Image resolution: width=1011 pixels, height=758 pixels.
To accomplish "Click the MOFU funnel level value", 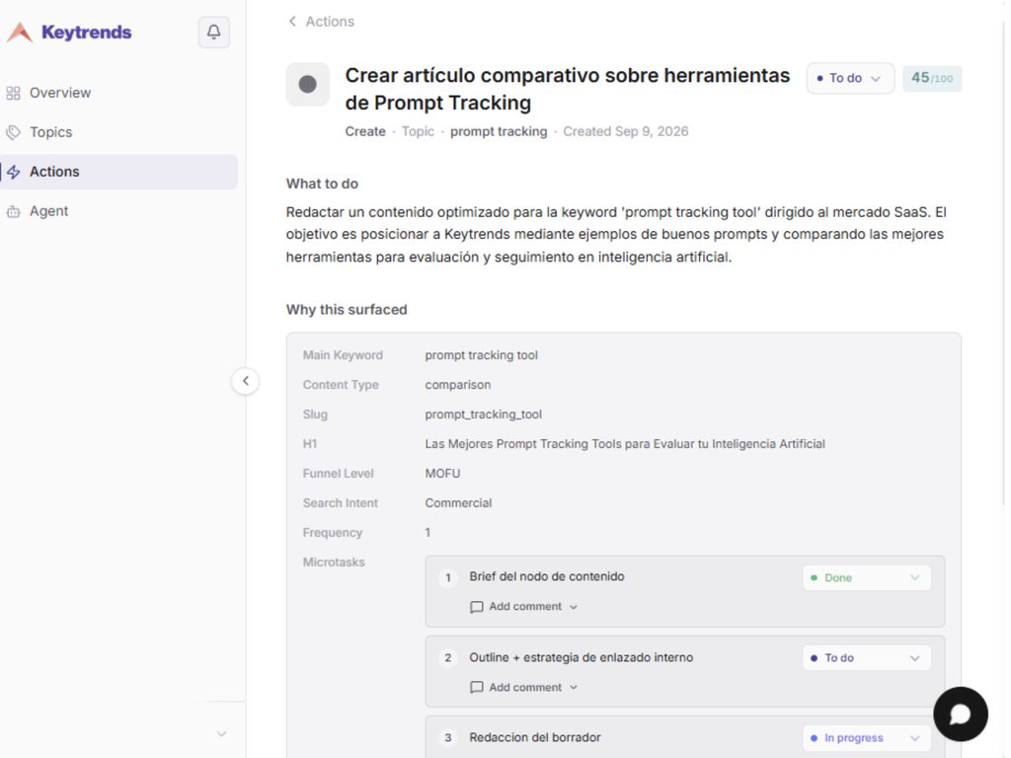I will (442, 474).
